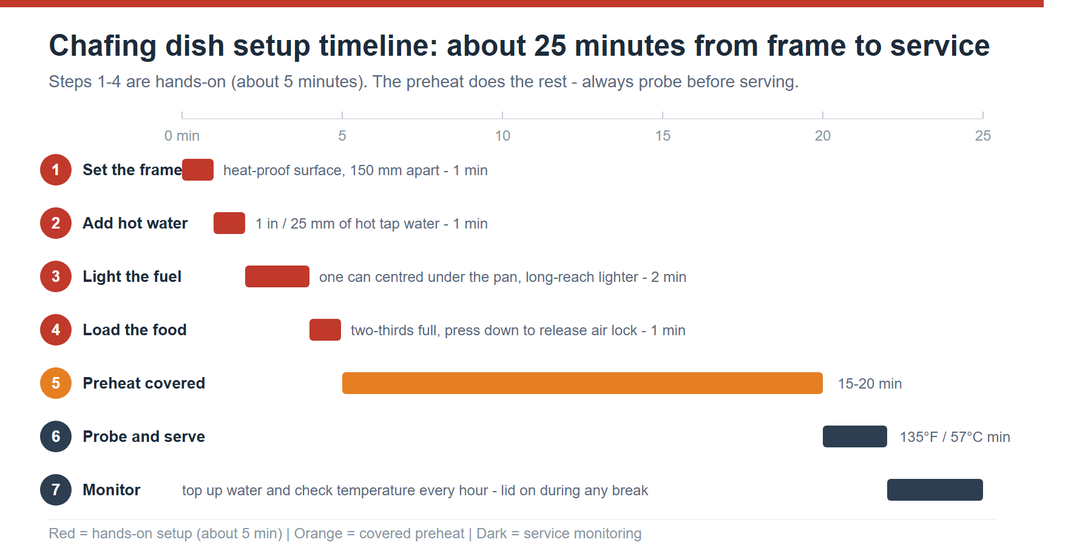1068x548 pixels.
Task: Select the step 4 number badge
Action: [x=56, y=330]
